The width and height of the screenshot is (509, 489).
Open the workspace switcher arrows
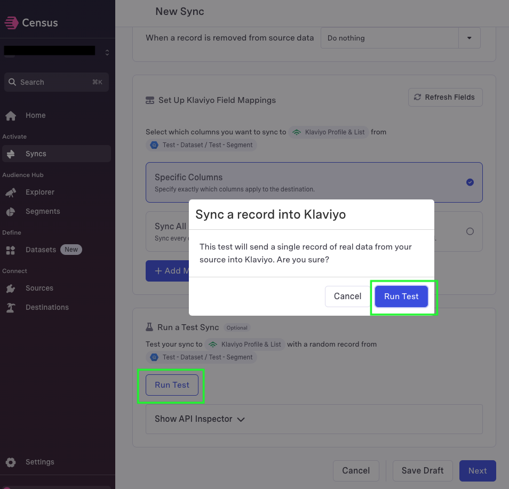(x=107, y=52)
